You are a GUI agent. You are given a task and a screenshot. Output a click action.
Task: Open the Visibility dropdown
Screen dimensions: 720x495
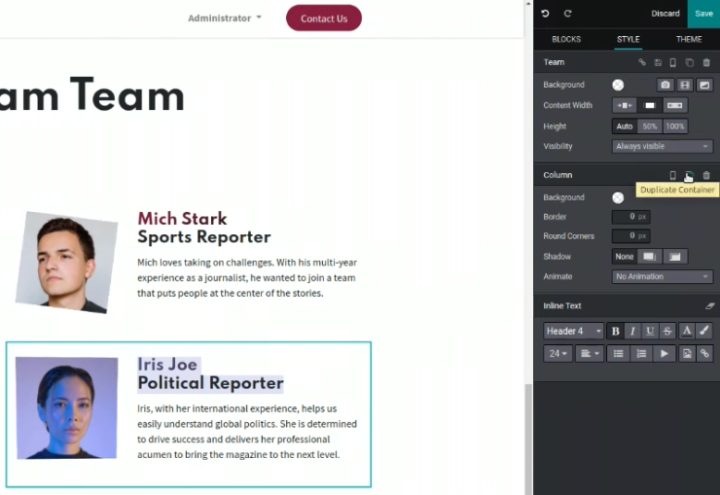click(663, 146)
